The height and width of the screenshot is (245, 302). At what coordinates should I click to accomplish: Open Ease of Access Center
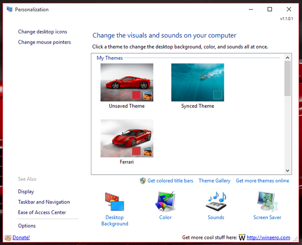(42, 212)
